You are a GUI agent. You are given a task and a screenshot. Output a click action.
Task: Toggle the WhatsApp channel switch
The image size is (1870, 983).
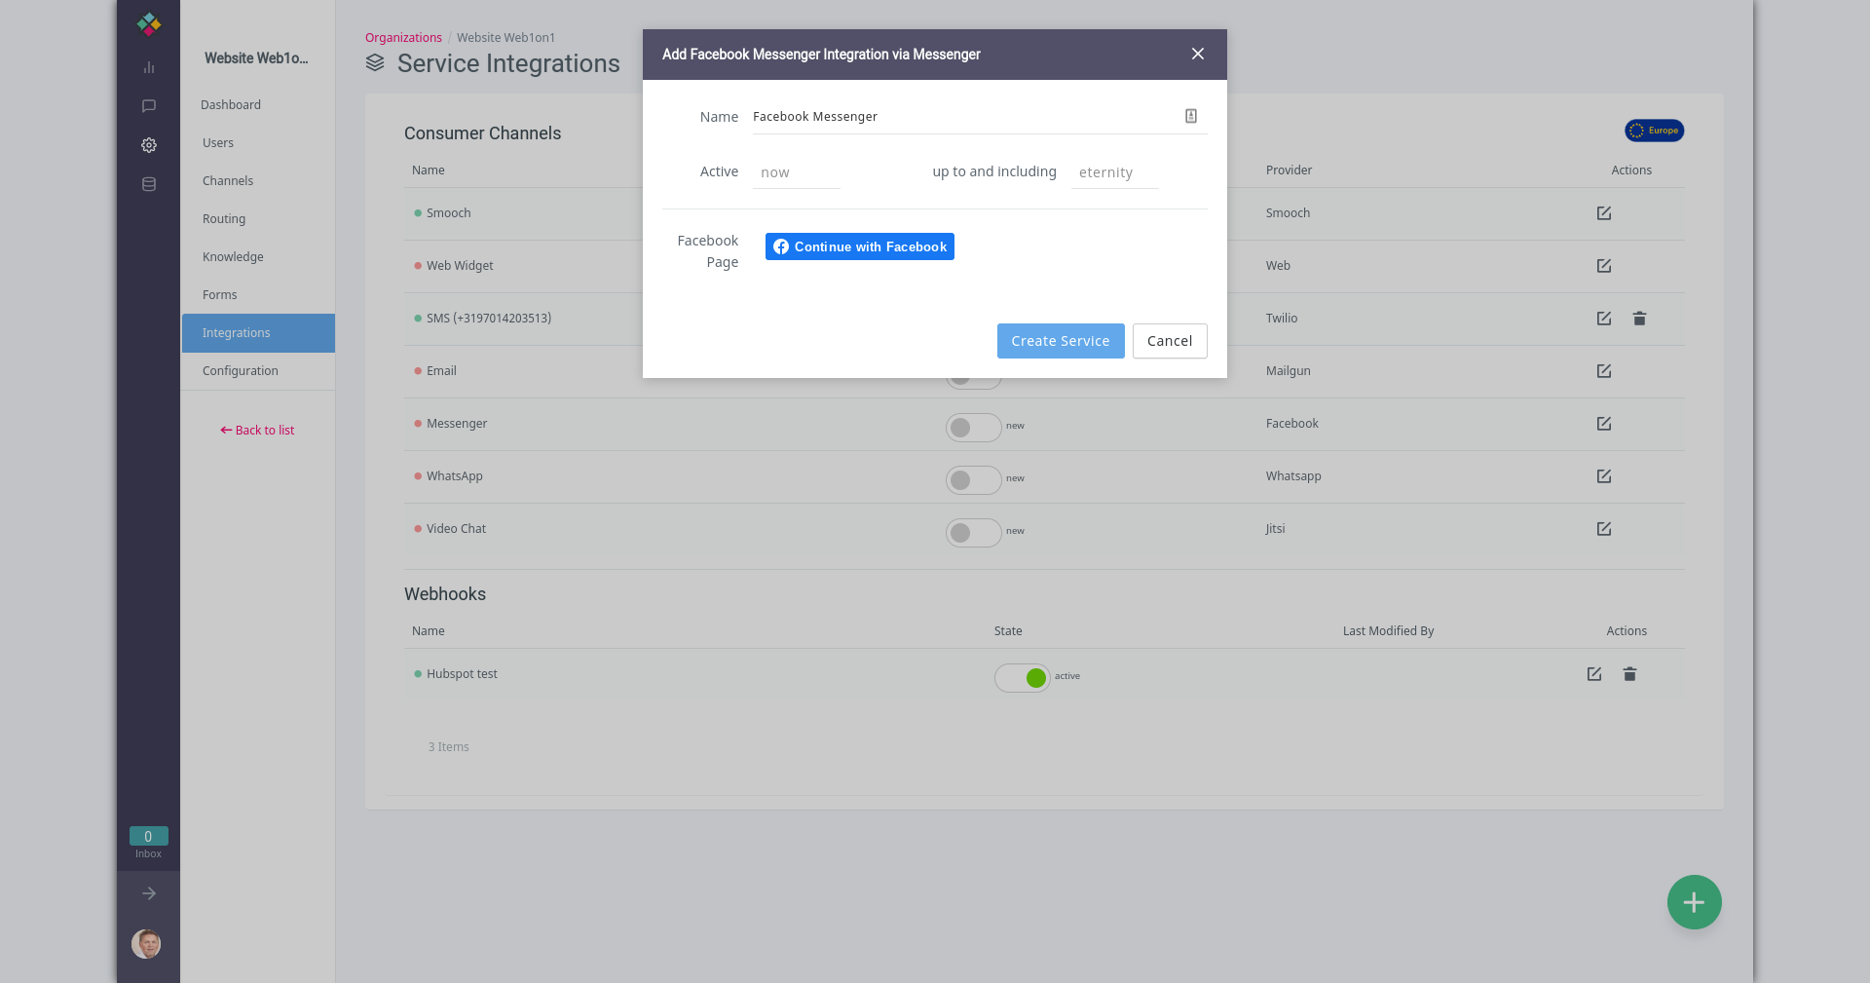[973, 480]
